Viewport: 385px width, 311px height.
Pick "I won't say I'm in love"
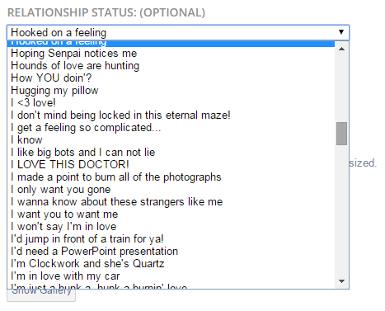pyautogui.click(x=171, y=227)
